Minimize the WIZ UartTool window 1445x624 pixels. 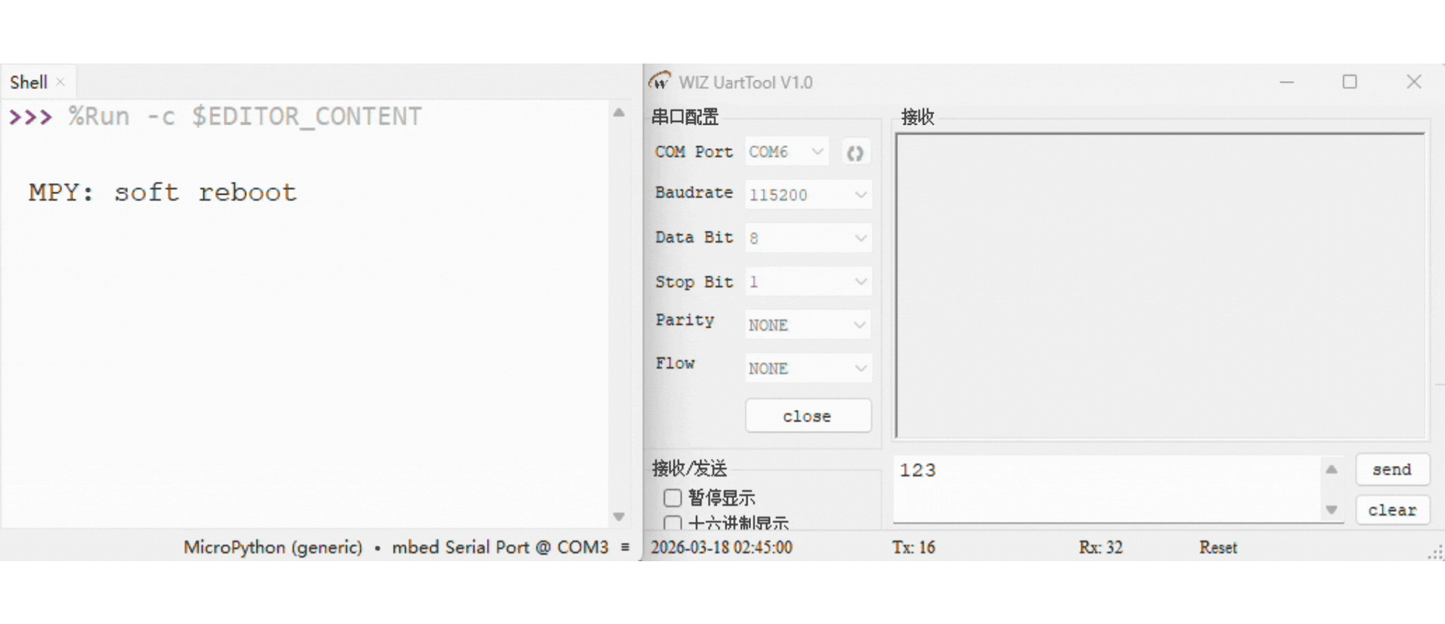[x=1287, y=82]
